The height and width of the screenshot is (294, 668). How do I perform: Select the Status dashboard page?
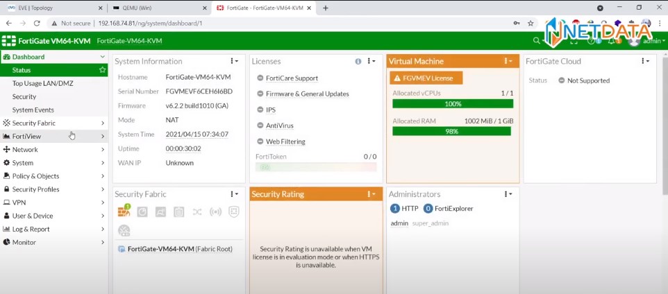coord(22,70)
